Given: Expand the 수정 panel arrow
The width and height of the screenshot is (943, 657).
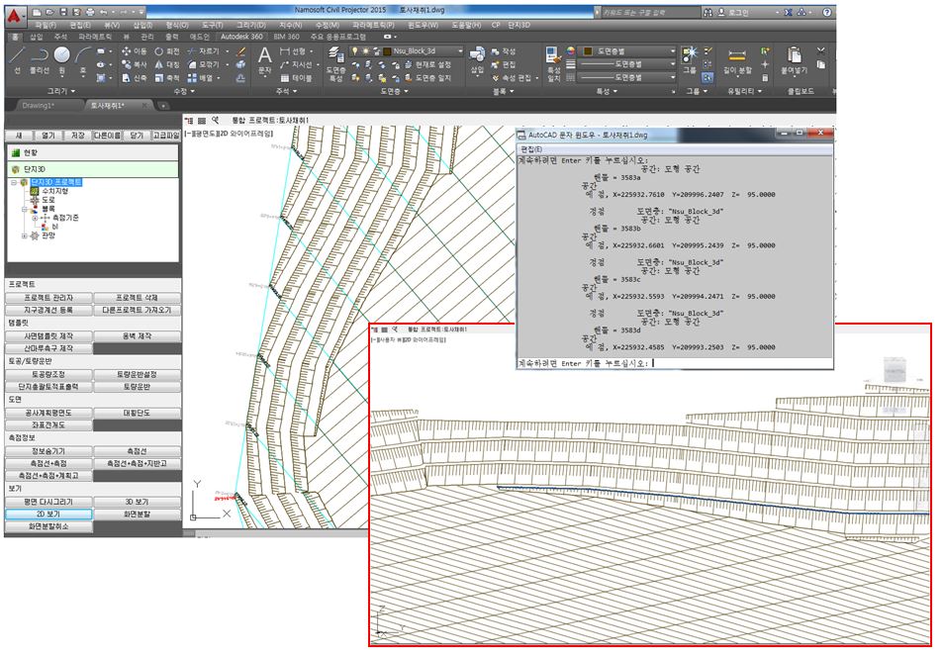Looking at the screenshot, I should 192,91.
